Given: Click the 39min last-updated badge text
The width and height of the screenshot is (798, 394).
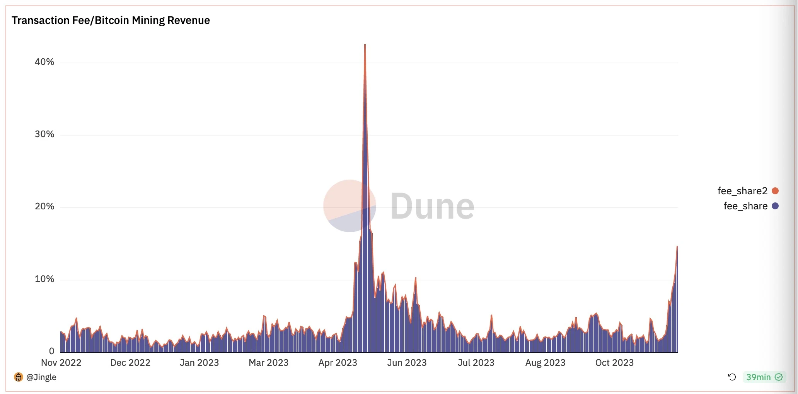Looking at the screenshot, I should click(x=758, y=377).
